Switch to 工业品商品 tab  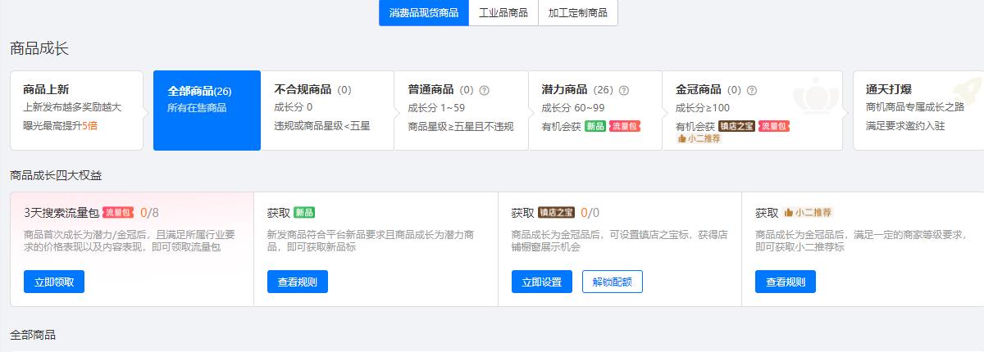click(503, 13)
